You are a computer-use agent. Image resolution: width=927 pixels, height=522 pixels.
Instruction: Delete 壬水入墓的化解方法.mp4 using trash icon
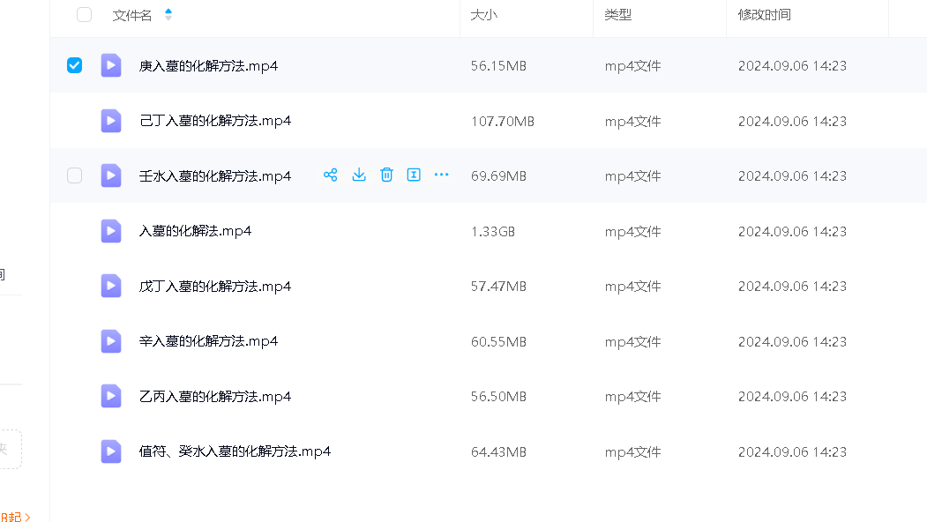click(386, 175)
